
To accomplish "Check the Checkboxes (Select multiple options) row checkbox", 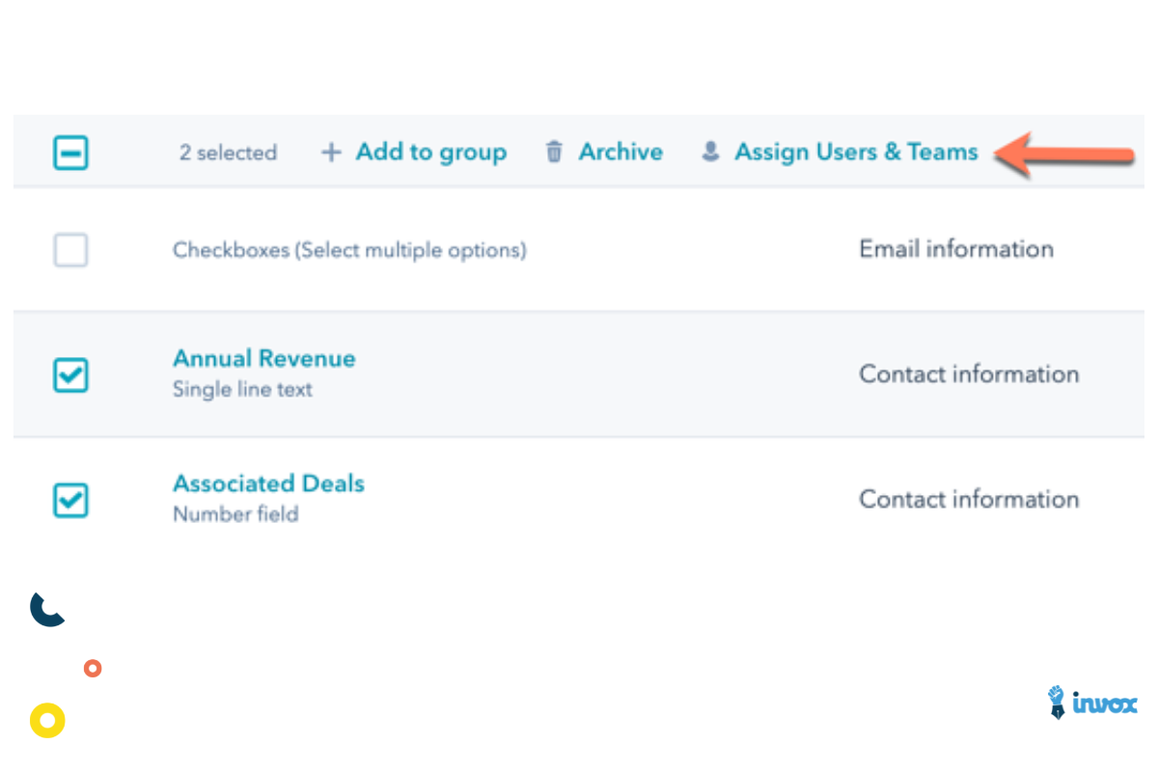I will pos(70,250).
